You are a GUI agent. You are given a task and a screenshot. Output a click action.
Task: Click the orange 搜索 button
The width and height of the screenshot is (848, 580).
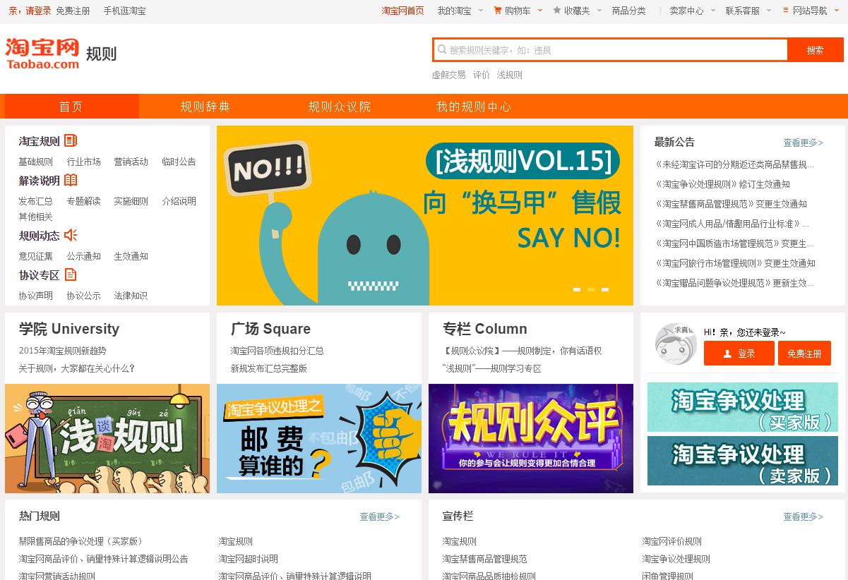(816, 50)
